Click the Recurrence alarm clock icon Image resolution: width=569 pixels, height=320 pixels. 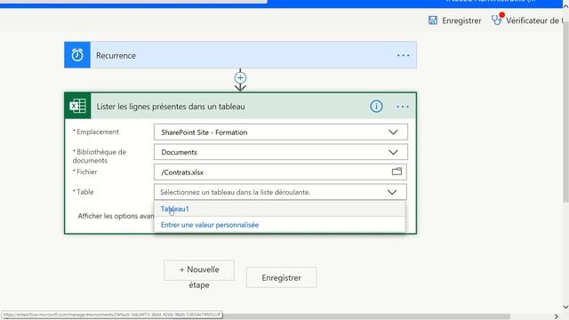coord(77,55)
